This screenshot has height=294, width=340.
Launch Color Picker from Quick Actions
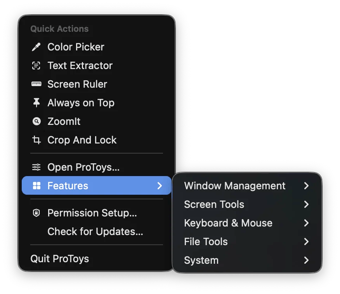(x=97, y=47)
